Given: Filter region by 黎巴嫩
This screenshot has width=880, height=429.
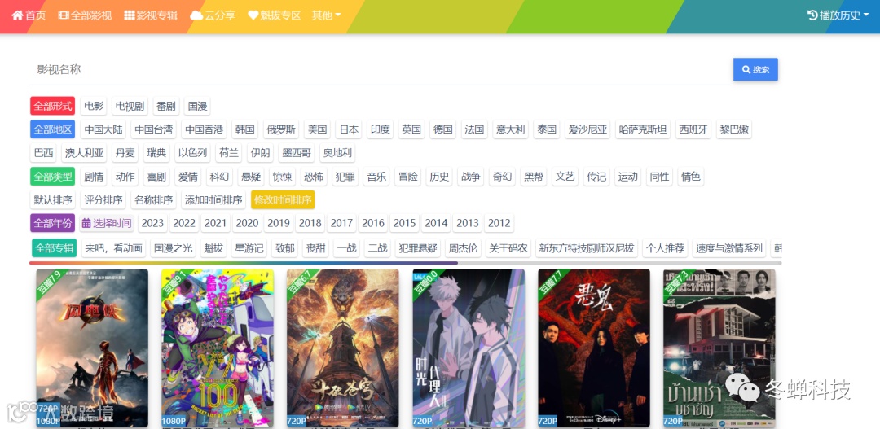Looking at the screenshot, I should click(x=733, y=129).
